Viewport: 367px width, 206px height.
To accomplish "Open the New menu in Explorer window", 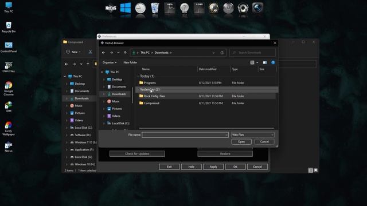I will click(73, 52).
